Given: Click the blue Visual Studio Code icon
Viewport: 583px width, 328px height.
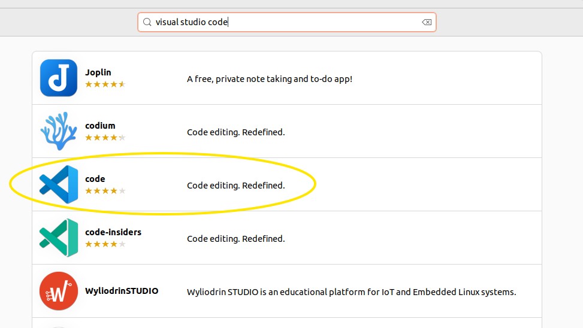Looking at the screenshot, I should coord(59,184).
